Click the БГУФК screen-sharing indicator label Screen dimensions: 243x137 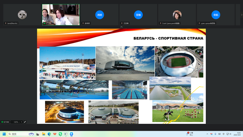click(x=5, y=122)
